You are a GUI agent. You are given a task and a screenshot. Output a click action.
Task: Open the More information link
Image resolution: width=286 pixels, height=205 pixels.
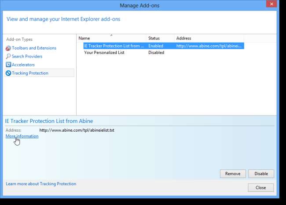click(x=22, y=136)
